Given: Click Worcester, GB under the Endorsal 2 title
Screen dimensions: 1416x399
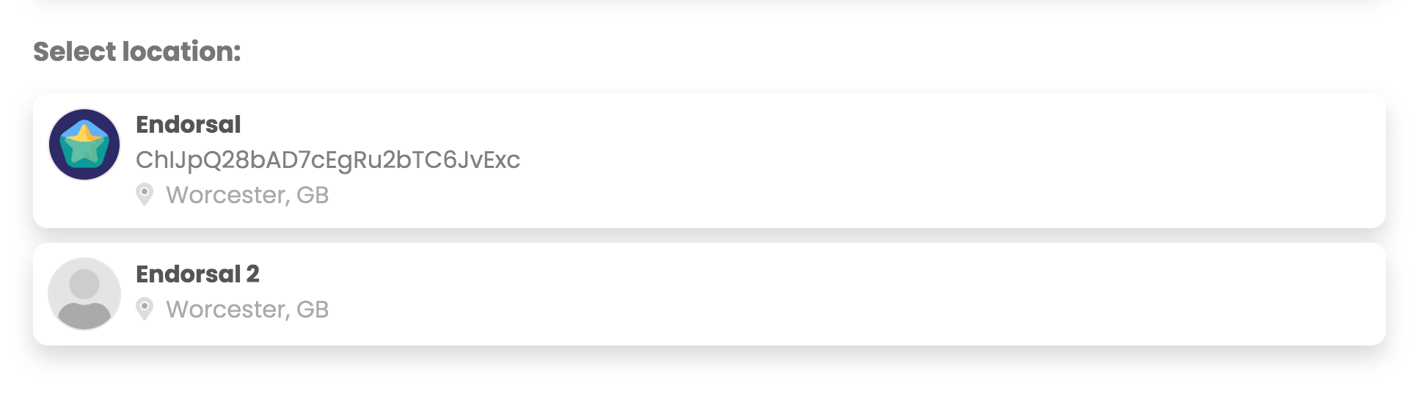Looking at the screenshot, I should (x=247, y=310).
